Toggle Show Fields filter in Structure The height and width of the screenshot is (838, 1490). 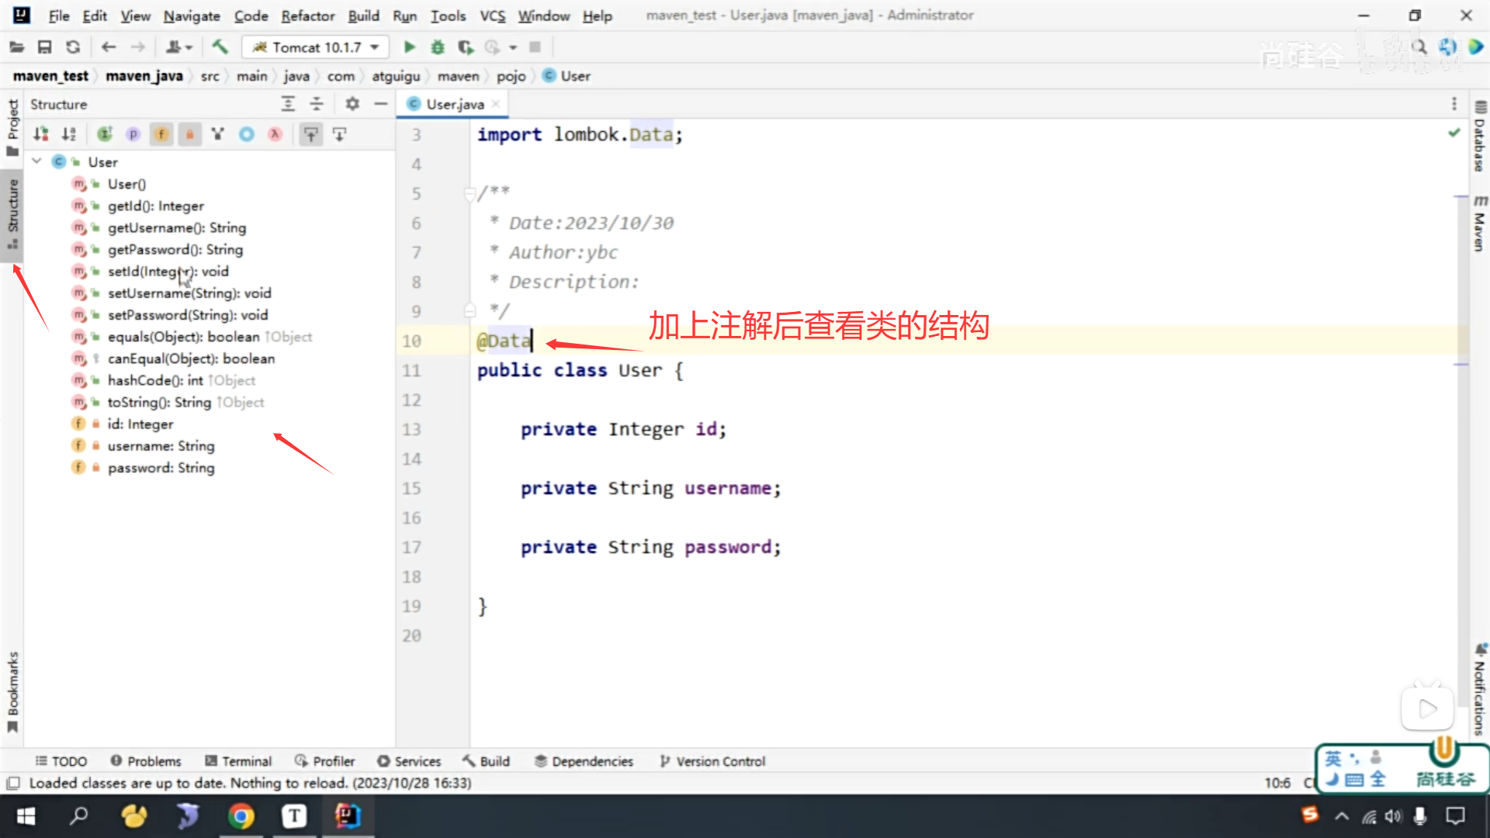pyautogui.click(x=161, y=134)
